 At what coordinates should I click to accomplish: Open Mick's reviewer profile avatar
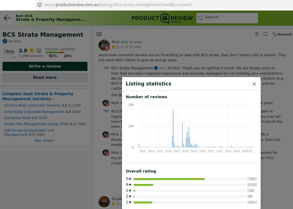104,45
